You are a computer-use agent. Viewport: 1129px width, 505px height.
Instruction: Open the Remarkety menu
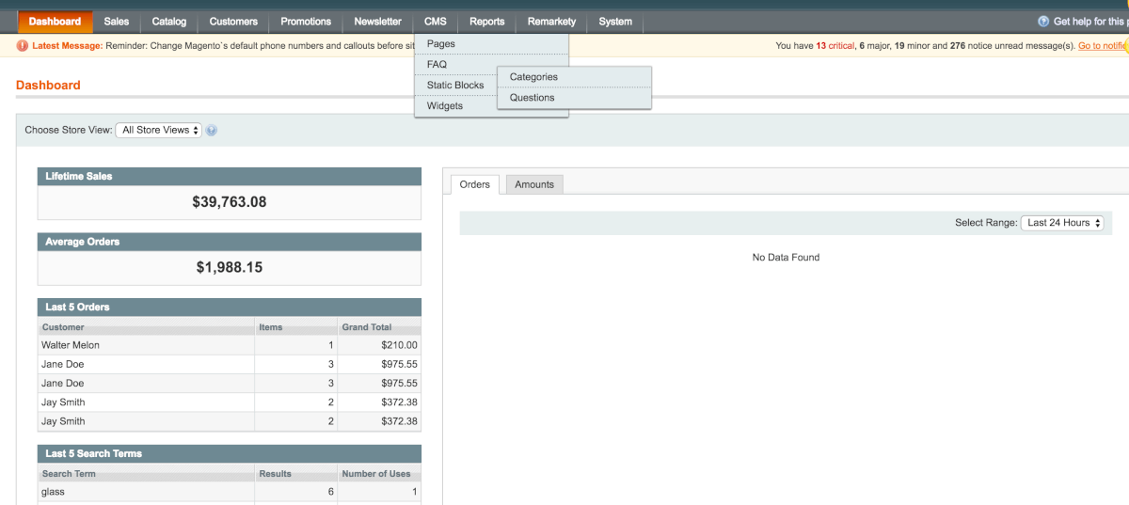click(x=551, y=22)
